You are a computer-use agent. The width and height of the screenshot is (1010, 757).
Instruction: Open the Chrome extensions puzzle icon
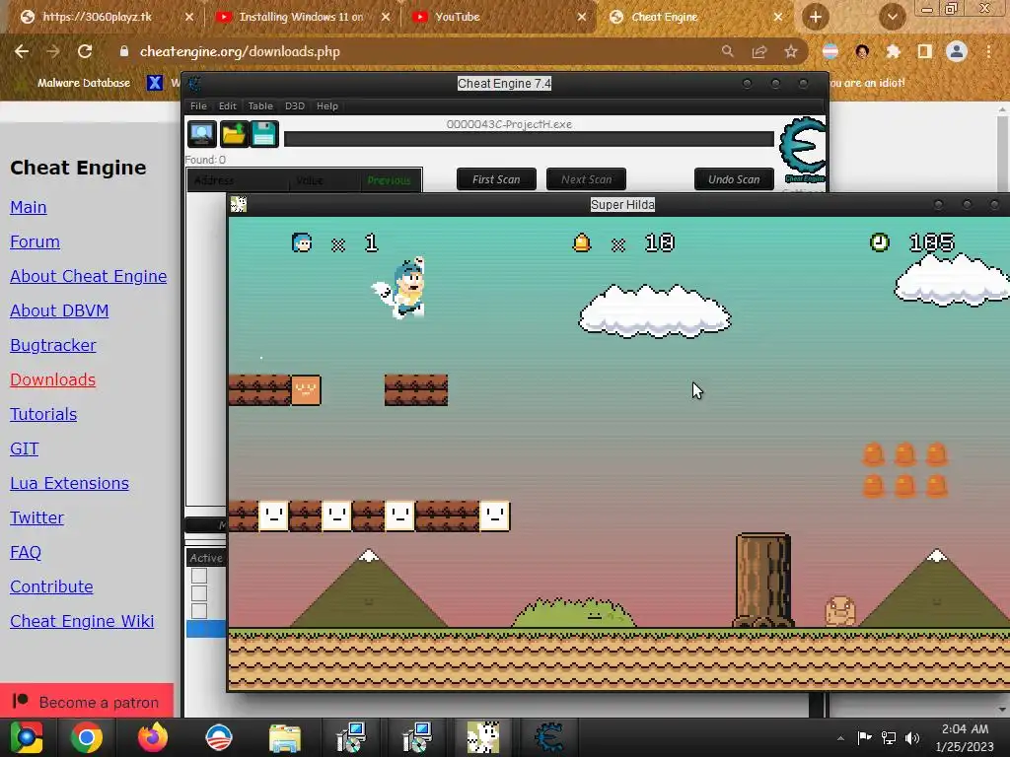point(893,51)
